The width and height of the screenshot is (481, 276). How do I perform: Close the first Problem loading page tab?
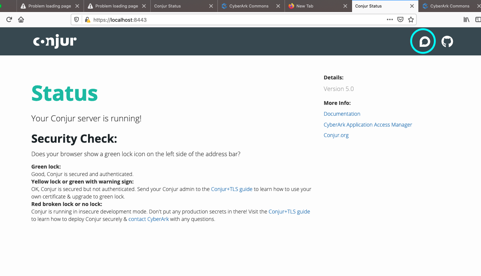77,6
